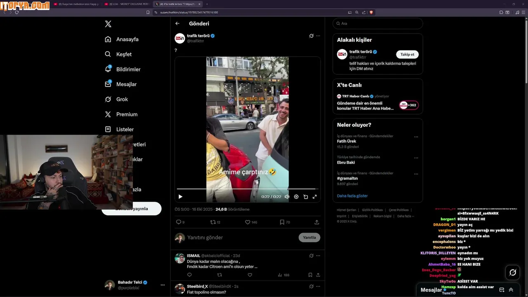528x297 pixels.
Task: Click the video progress bar
Action: click(247, 189)
